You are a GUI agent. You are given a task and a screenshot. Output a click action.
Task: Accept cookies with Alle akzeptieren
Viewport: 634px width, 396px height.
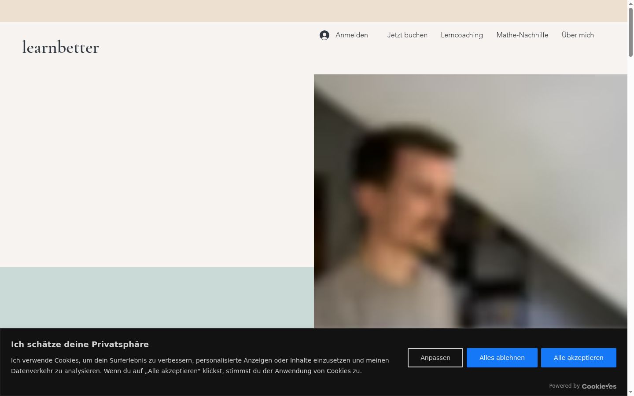(x=579, y=358)
